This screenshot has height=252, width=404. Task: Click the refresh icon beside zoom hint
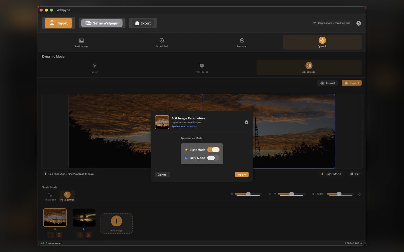click(359, 23)
